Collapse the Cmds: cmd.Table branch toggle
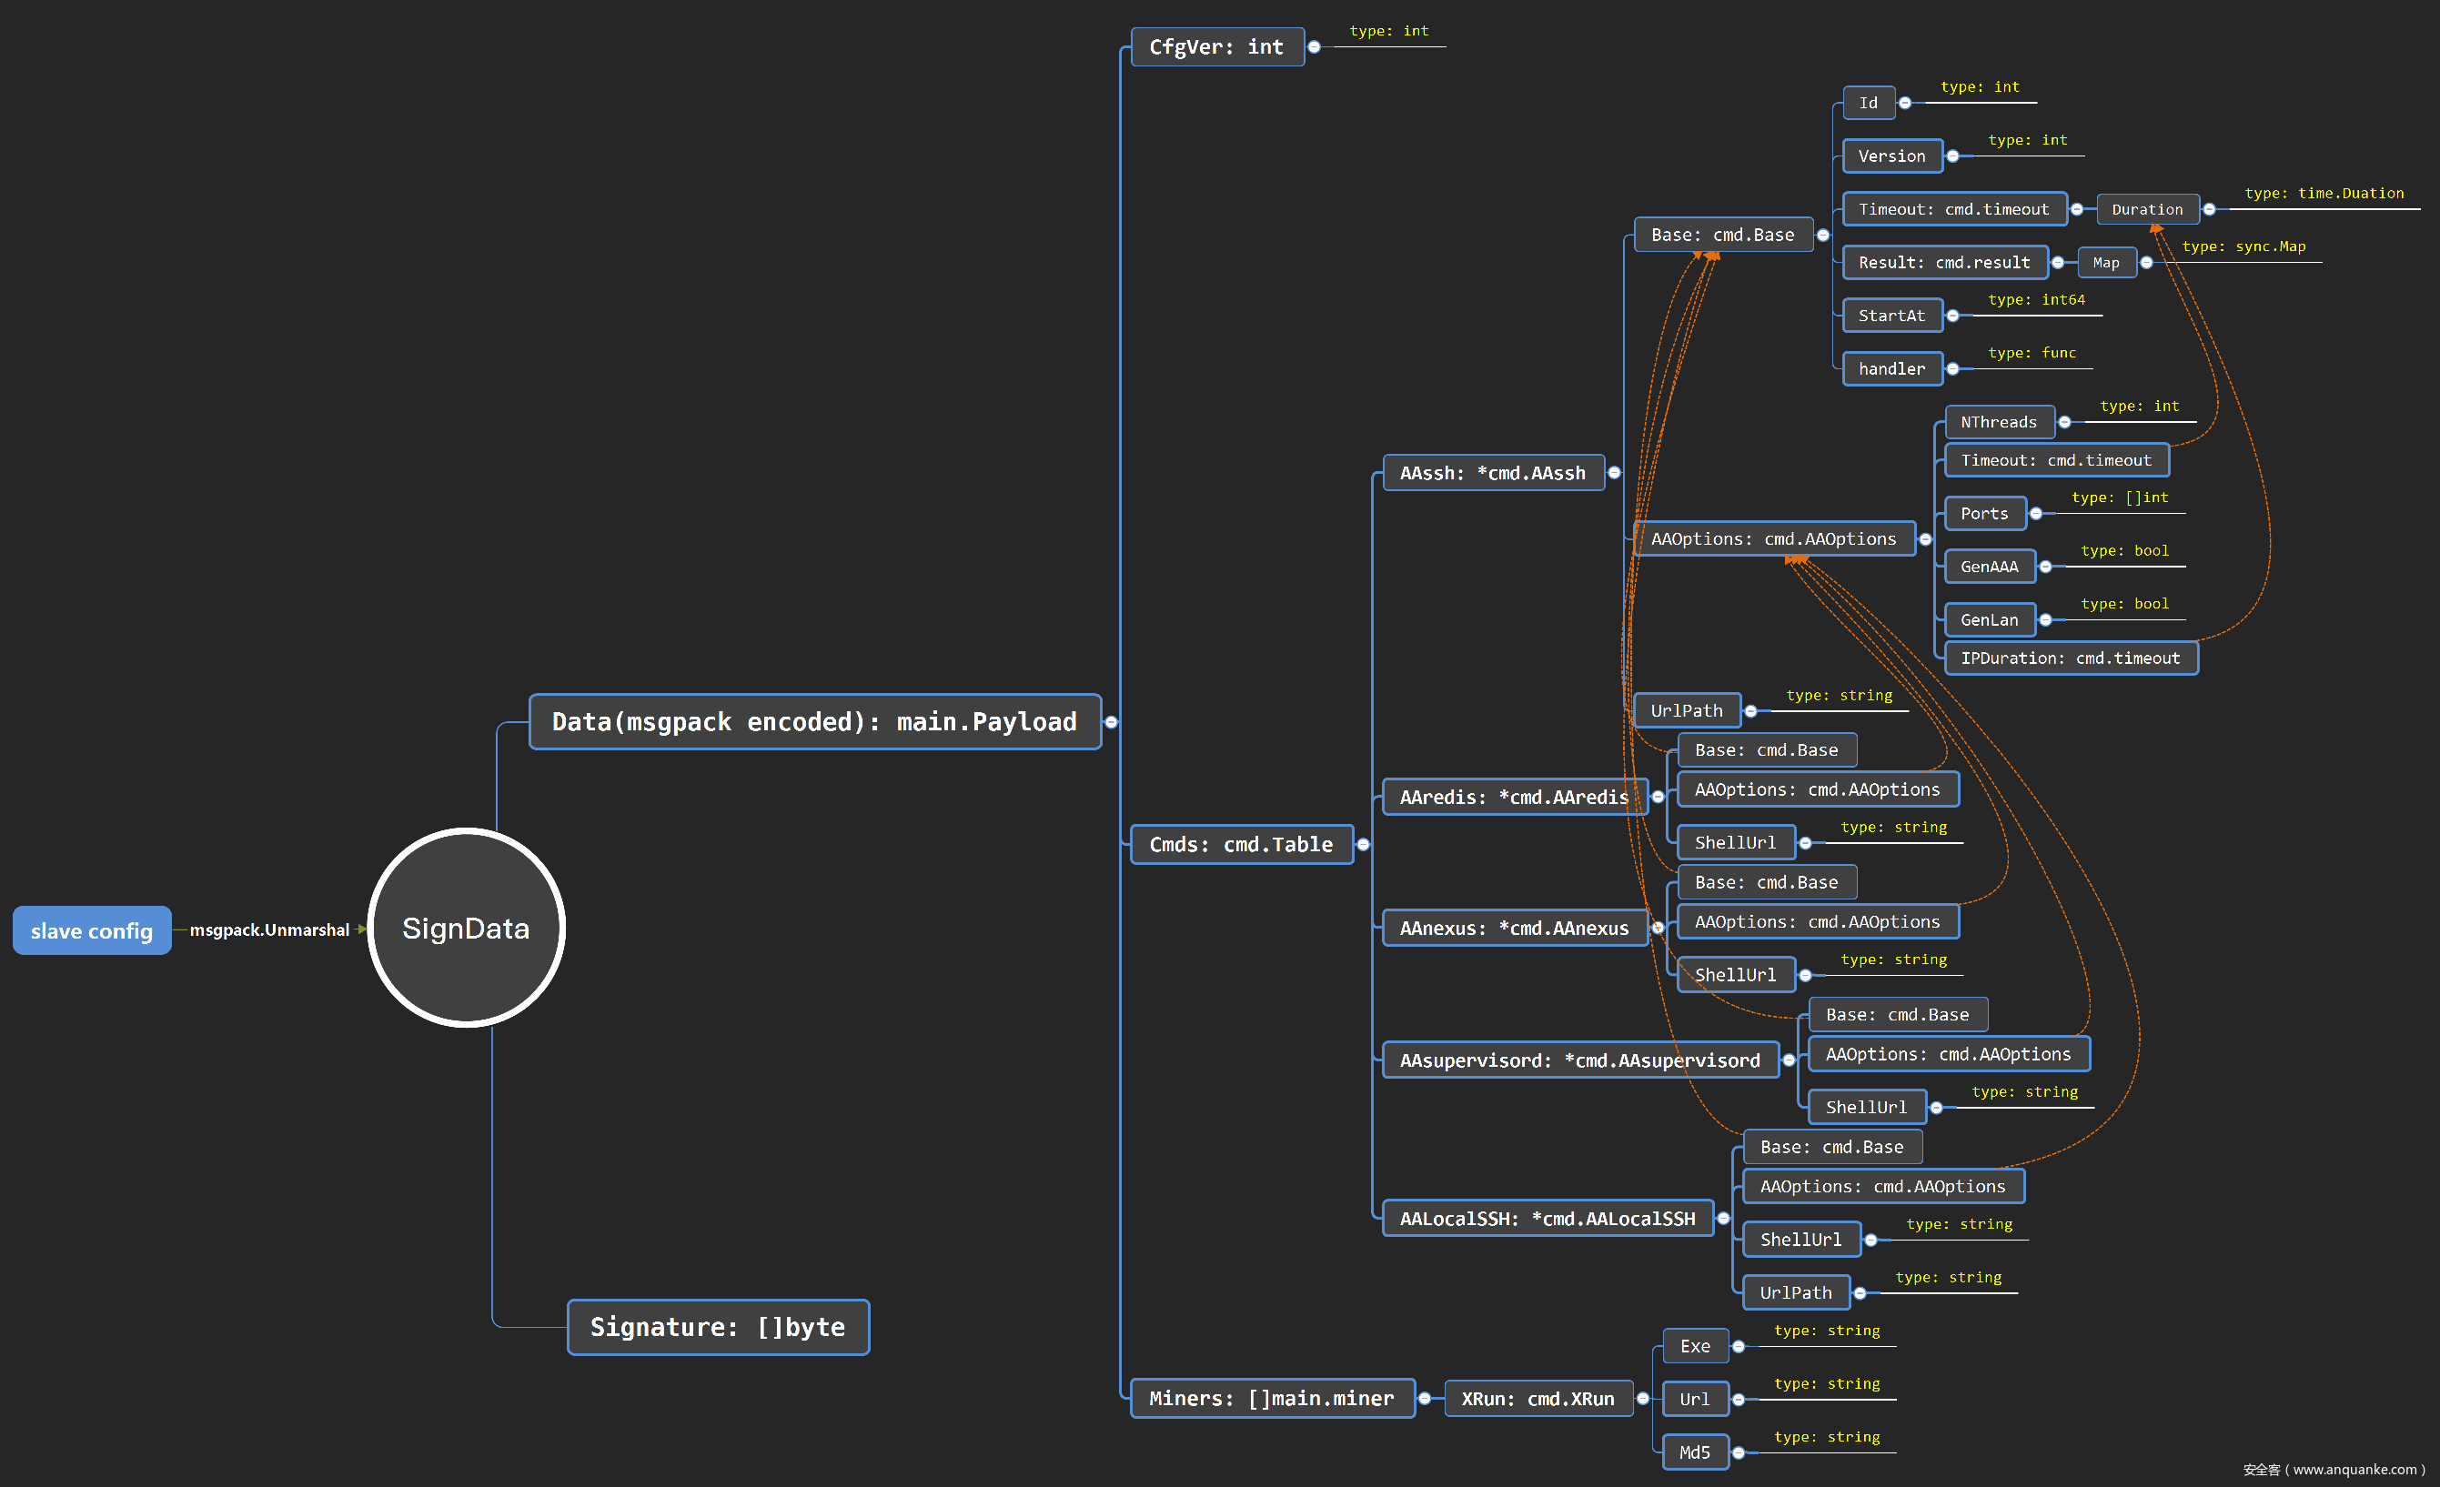The image size is (2440, 1487). 1364,845
